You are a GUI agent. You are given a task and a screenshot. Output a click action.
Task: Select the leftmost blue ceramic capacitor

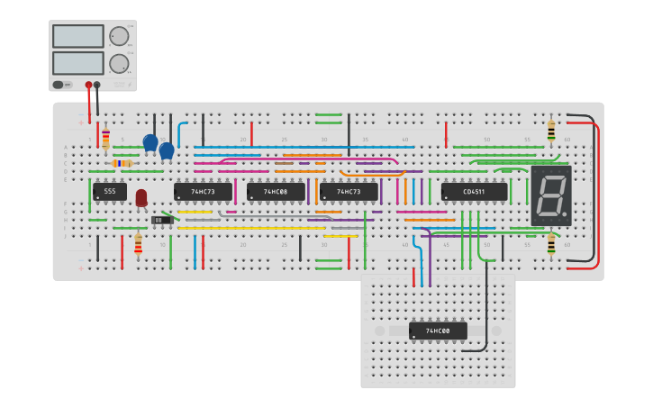150,142
